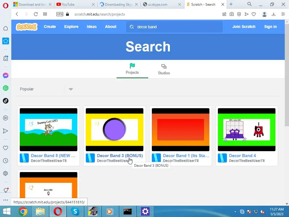Open the lightbulb tips icon in sidebar
Screen dimensions: 289x217
pyautogui.click(x=6, y=190)
